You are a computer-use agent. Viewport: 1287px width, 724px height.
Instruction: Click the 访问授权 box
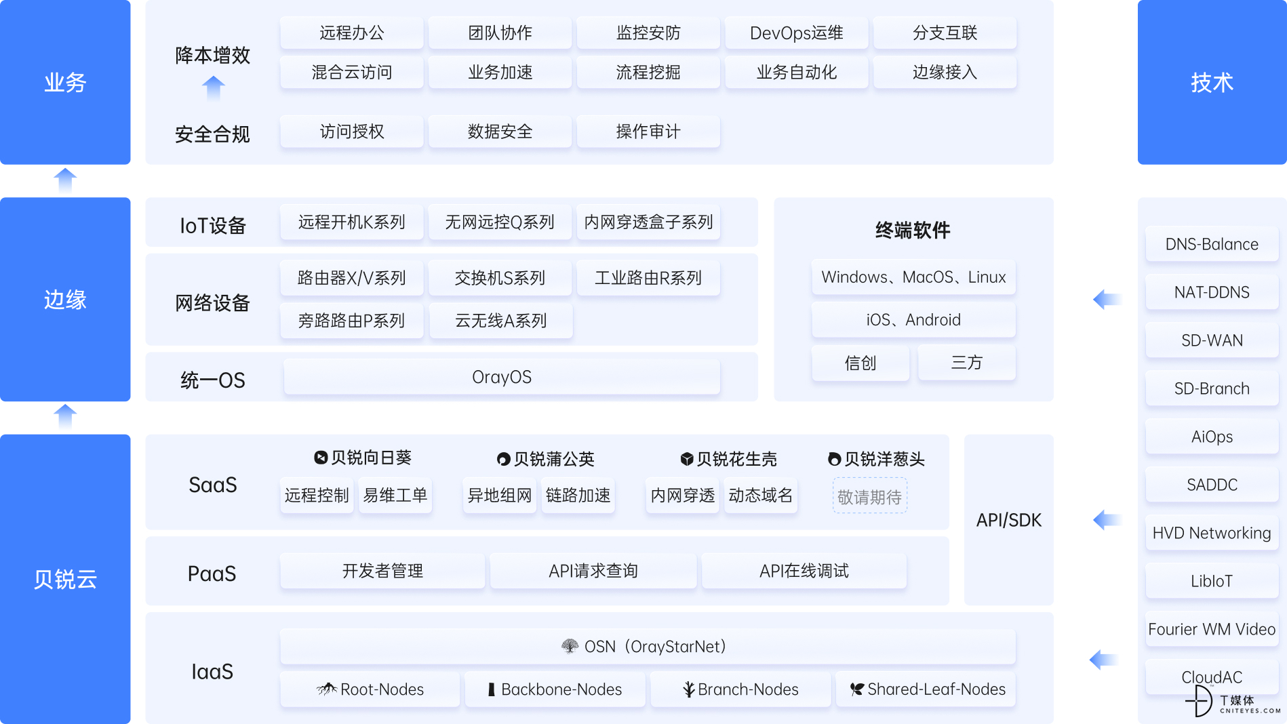point(352,131)
